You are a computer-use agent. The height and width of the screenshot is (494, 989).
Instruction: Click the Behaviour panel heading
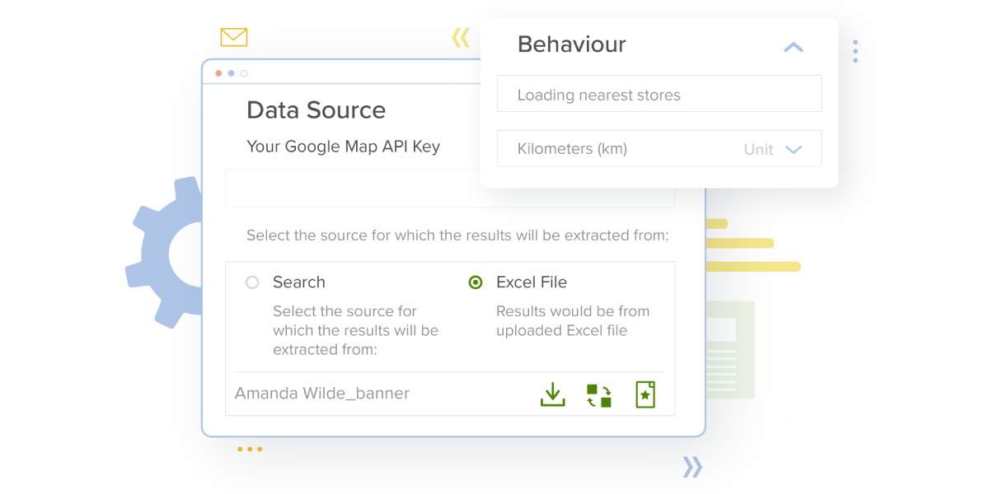[572, 44]
